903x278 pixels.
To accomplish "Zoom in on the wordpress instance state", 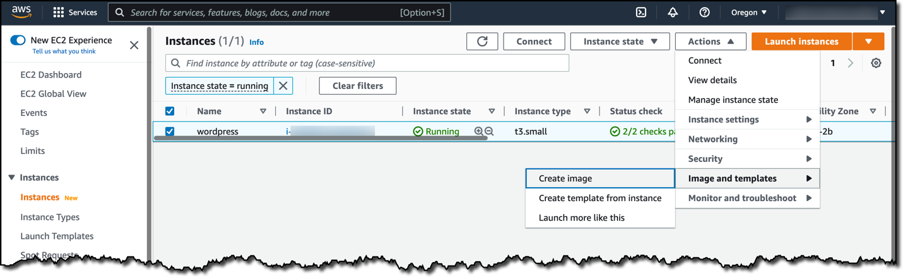I will 478,132.
